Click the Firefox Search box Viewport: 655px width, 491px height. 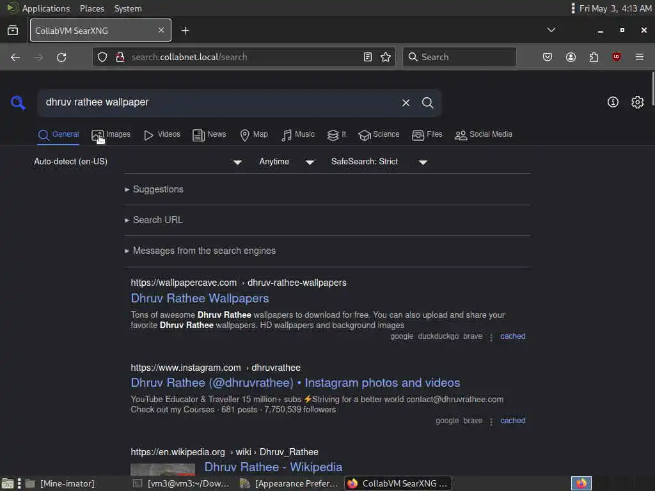(459, 57)
